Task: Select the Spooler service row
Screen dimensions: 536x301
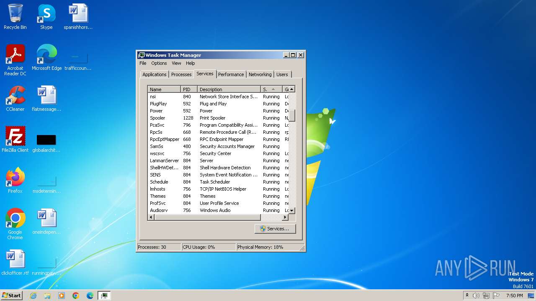Action: pyautogui.click(x=218, y=118)
